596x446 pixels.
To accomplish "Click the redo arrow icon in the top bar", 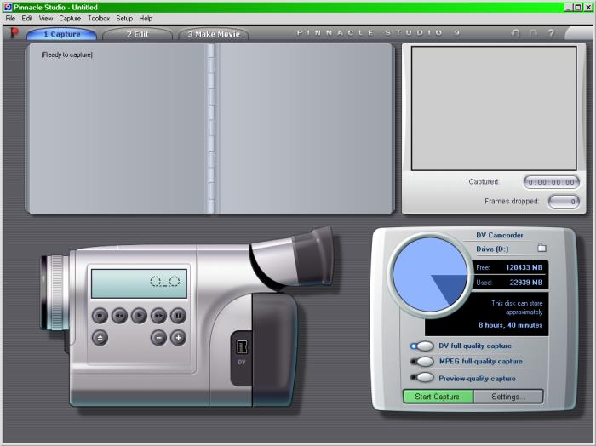I will (x=533, y=33).
